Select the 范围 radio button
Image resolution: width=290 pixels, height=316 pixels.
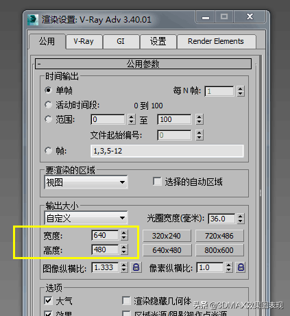point(48,119)
